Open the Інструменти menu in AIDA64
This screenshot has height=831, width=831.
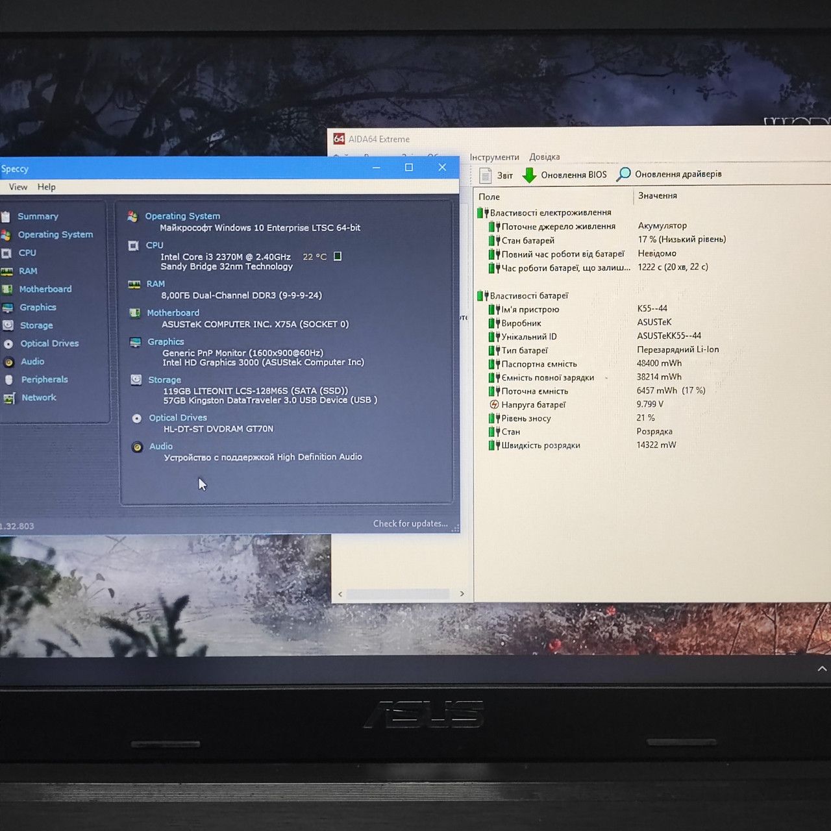click(495, 157)
